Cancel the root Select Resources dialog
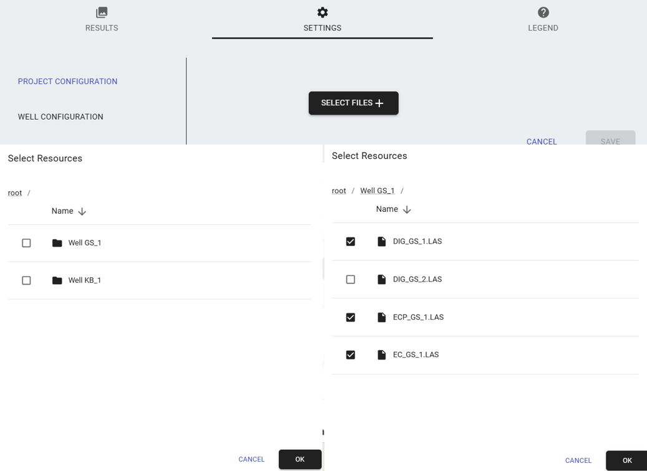The image size is (647, 471). click(251, 459)
